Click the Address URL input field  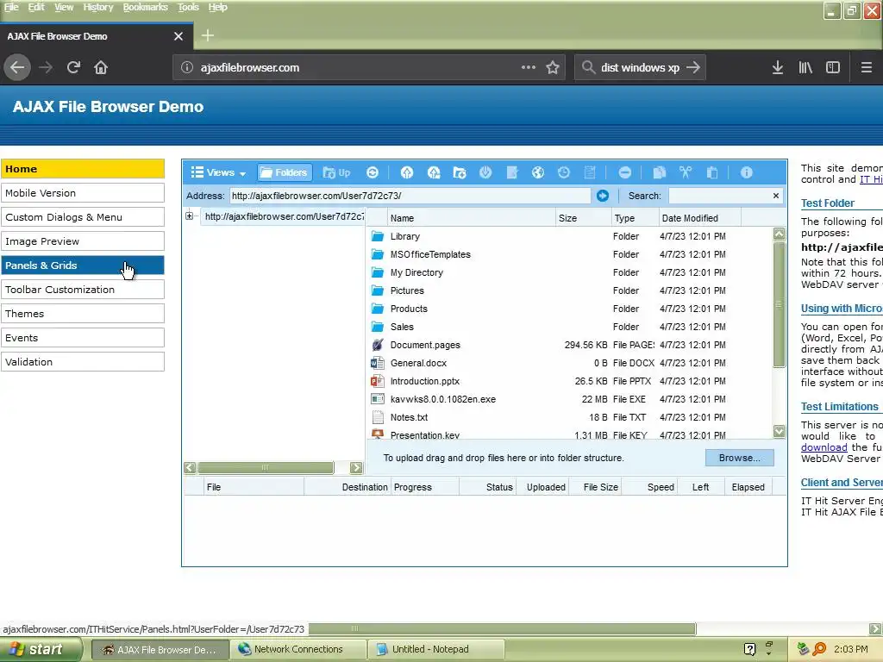coord(410,196)
